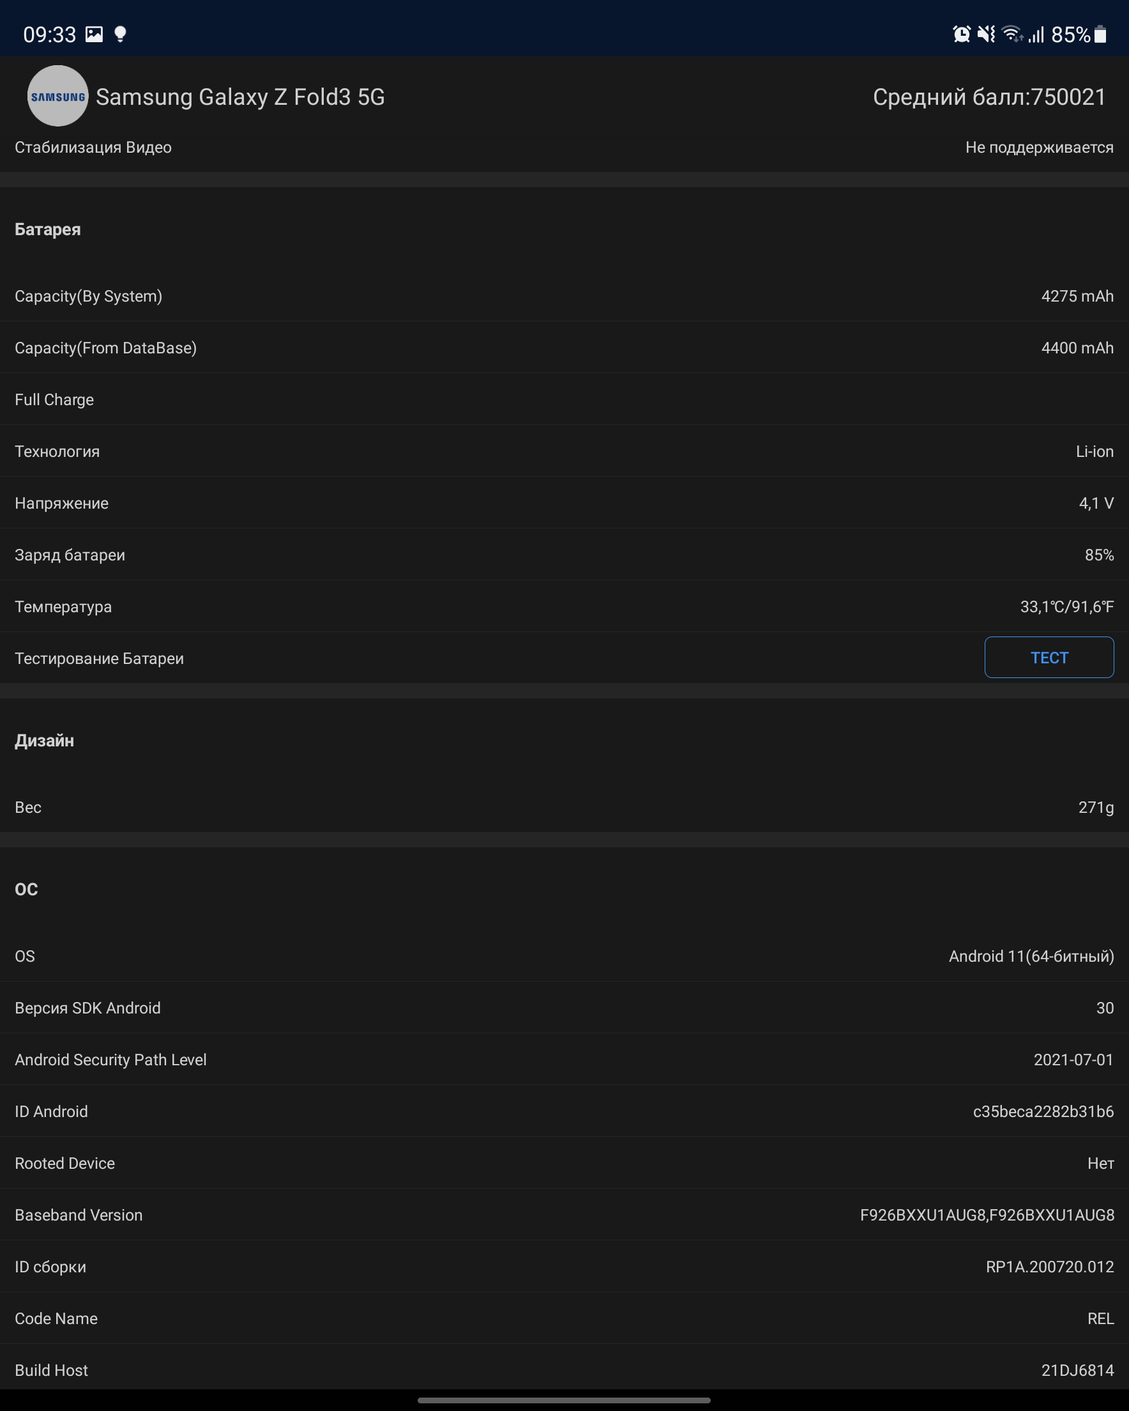Tap the alarm clock status icon

click(x=961, y=34)
